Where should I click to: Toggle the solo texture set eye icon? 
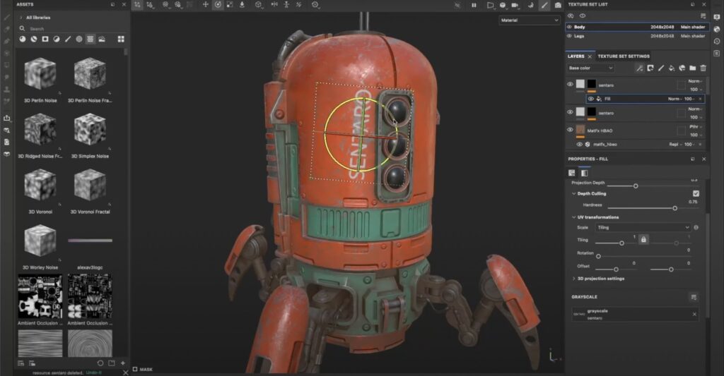coord(583,16)
